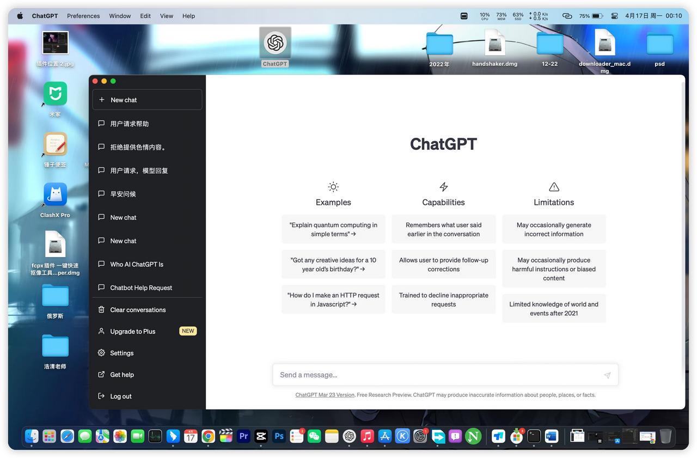Open CapCut from the dock
Screen dimensions: 697x458
click(261, 436)
